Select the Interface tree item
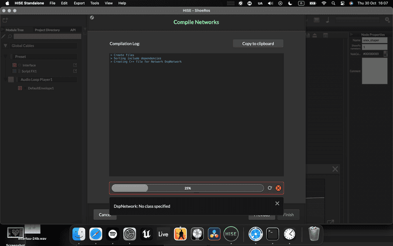The height and width of the screenshot is (246, 393). pyautogui.click(x=29, y=65)
